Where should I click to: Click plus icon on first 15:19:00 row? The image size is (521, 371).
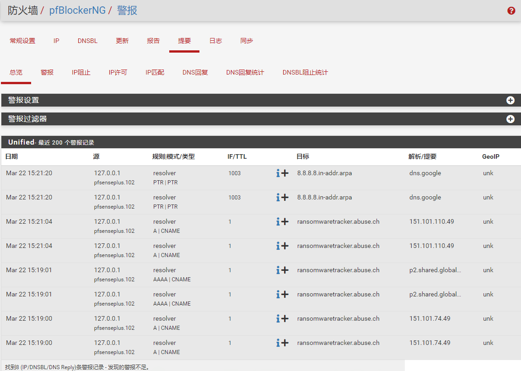point(285,319)
